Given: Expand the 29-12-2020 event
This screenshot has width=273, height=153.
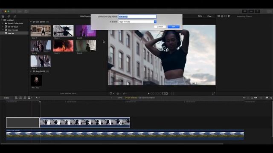Looking at the screenshot, I should [x=3, y=26].
